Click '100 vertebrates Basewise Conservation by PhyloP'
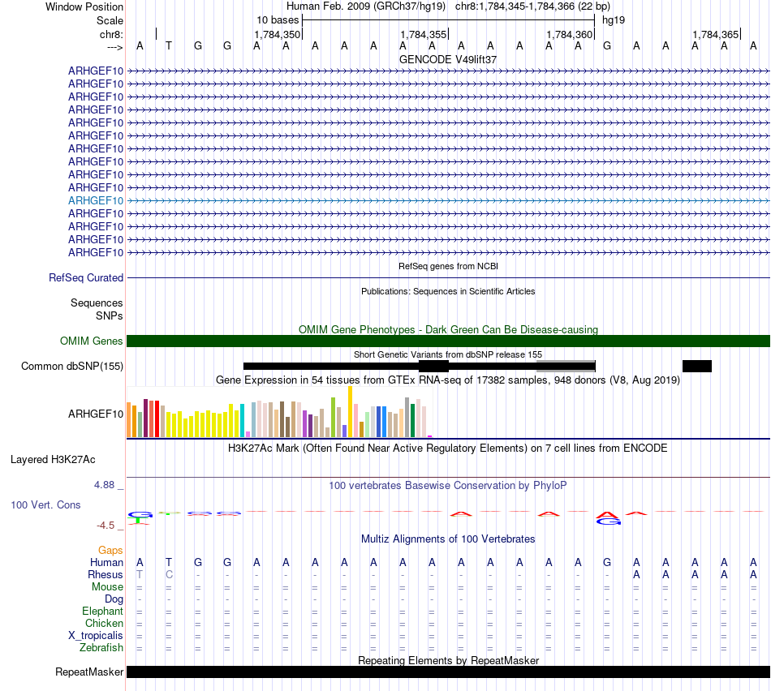771x691 pixels. click(x=448, y=486)
